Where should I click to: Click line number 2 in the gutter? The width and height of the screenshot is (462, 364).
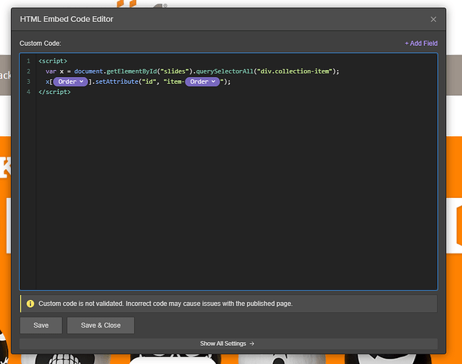pos(28,71)
